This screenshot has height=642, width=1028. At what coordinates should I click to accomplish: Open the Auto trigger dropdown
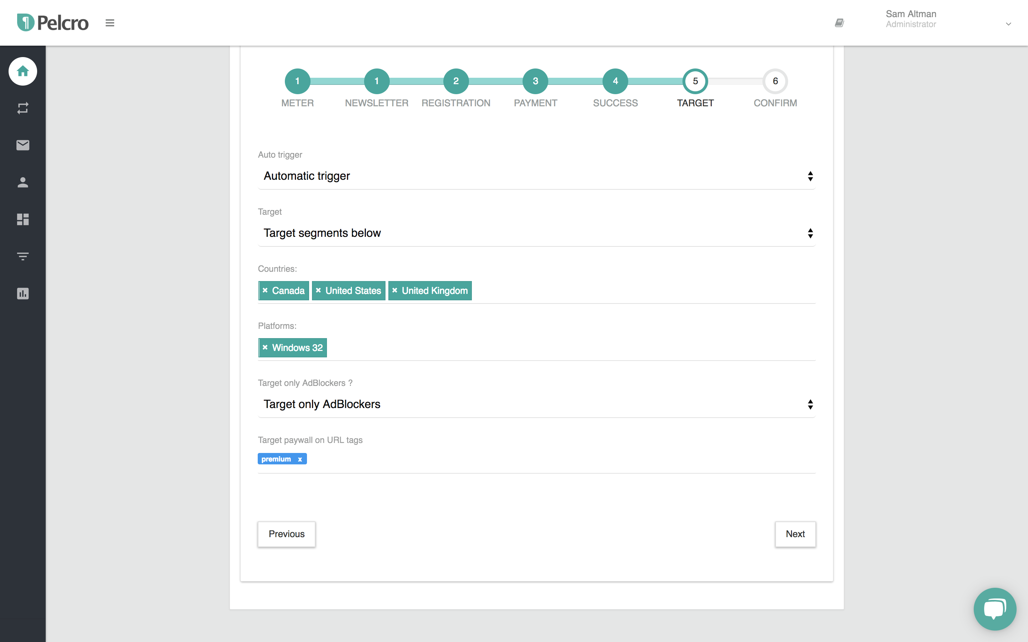(x=536, y=176)
